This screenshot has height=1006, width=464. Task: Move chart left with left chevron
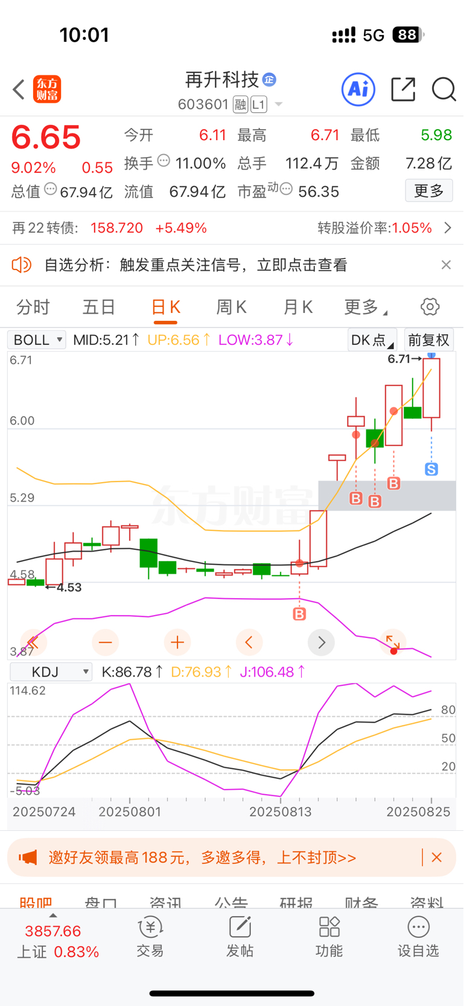249,642
